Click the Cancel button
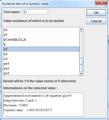Image resolution: width=109 pixels, height=120 pixels. coord(96,21)
